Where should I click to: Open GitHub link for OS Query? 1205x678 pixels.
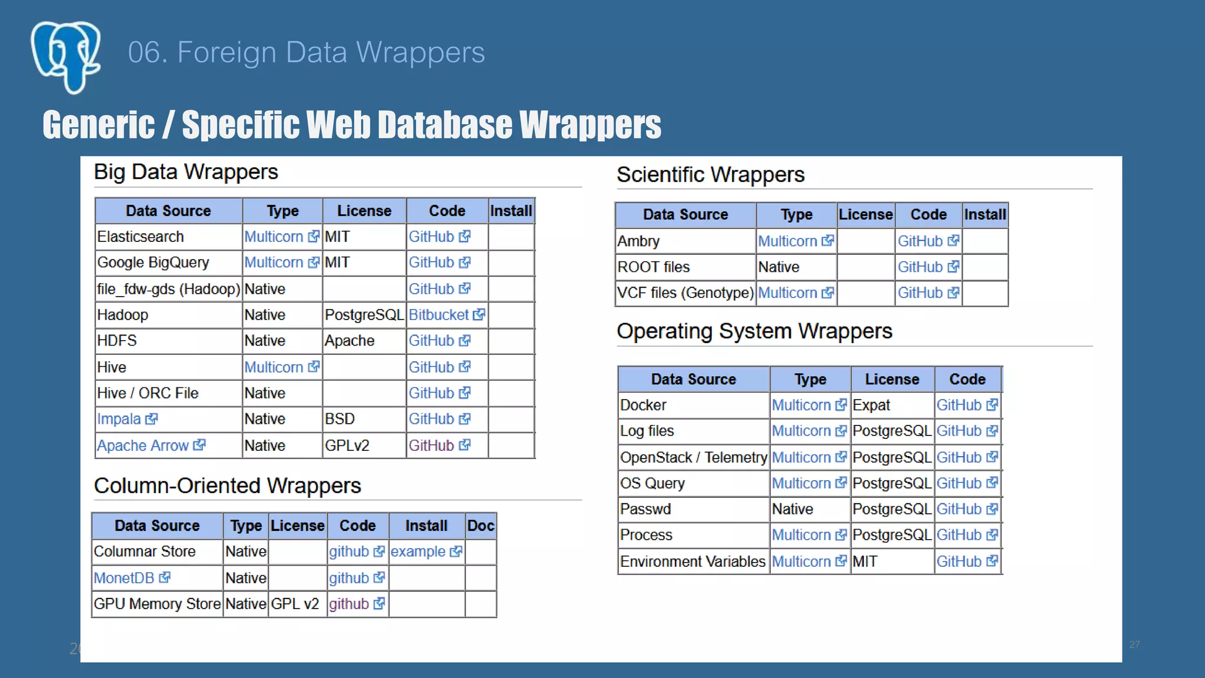[x=967, y=483]
